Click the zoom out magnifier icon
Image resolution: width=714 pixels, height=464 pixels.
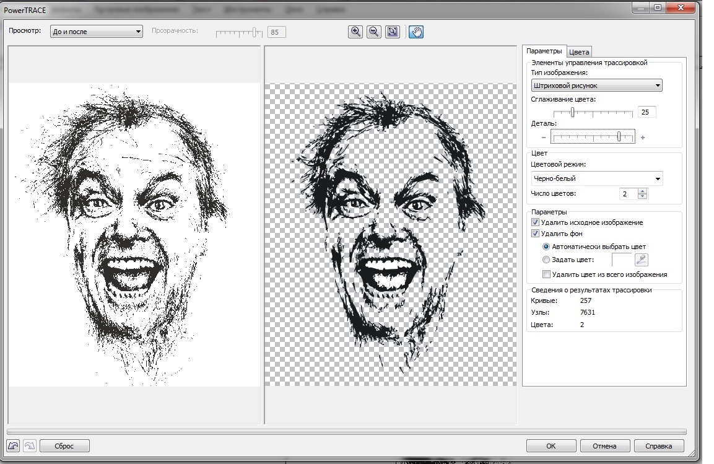(374, 32)
